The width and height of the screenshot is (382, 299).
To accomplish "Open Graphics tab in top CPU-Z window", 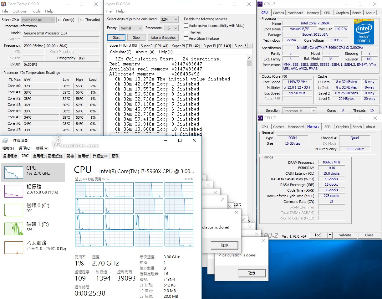I will click(342, 13).
